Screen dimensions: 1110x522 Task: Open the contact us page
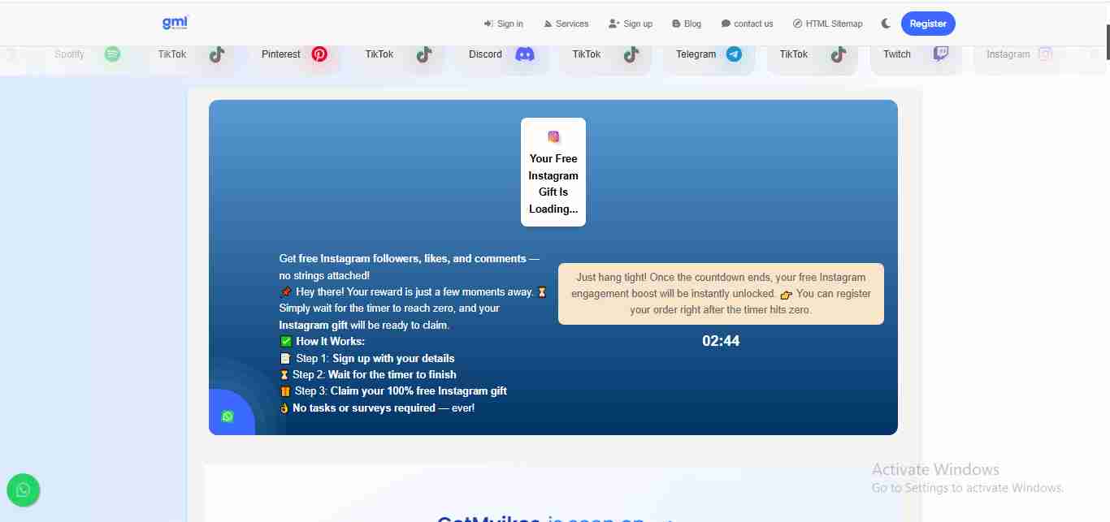click(747, 24)
